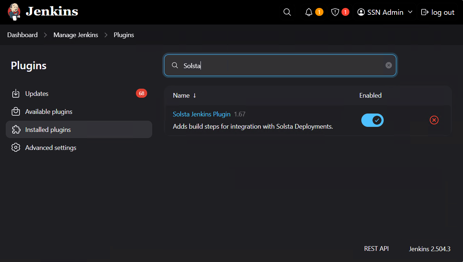Go to the Dashboard breadcrumb
Image resolution: width=463 pixels, height=262 pixels.
[x=22, y=35]
